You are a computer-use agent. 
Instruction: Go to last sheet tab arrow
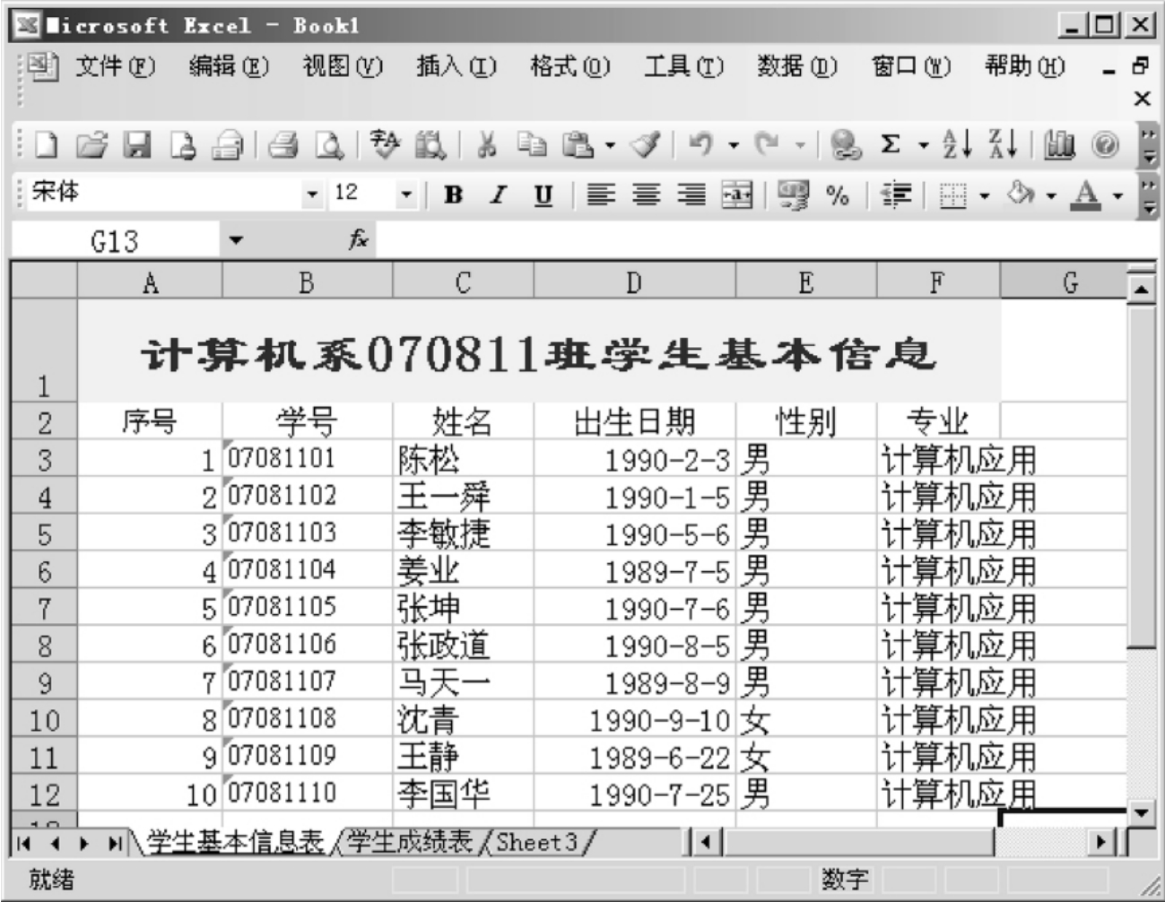116,843
